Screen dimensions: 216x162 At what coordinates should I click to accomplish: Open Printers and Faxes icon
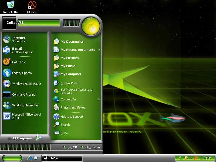click(56, 107)
